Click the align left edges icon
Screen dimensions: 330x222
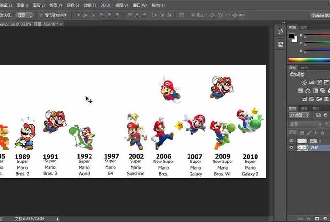(102, 15)
